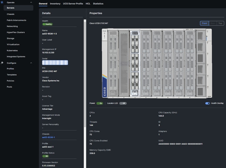Image resolution: width=226 pixels, height=168 pixels.
Task: Open Templates under Configure
Action: pyautogui.click(x=12, y=74)
